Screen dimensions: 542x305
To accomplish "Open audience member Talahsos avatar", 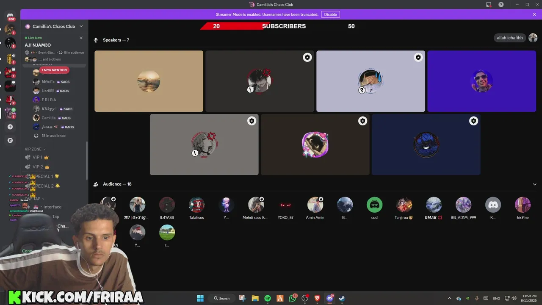I will [x=196, y=205].
